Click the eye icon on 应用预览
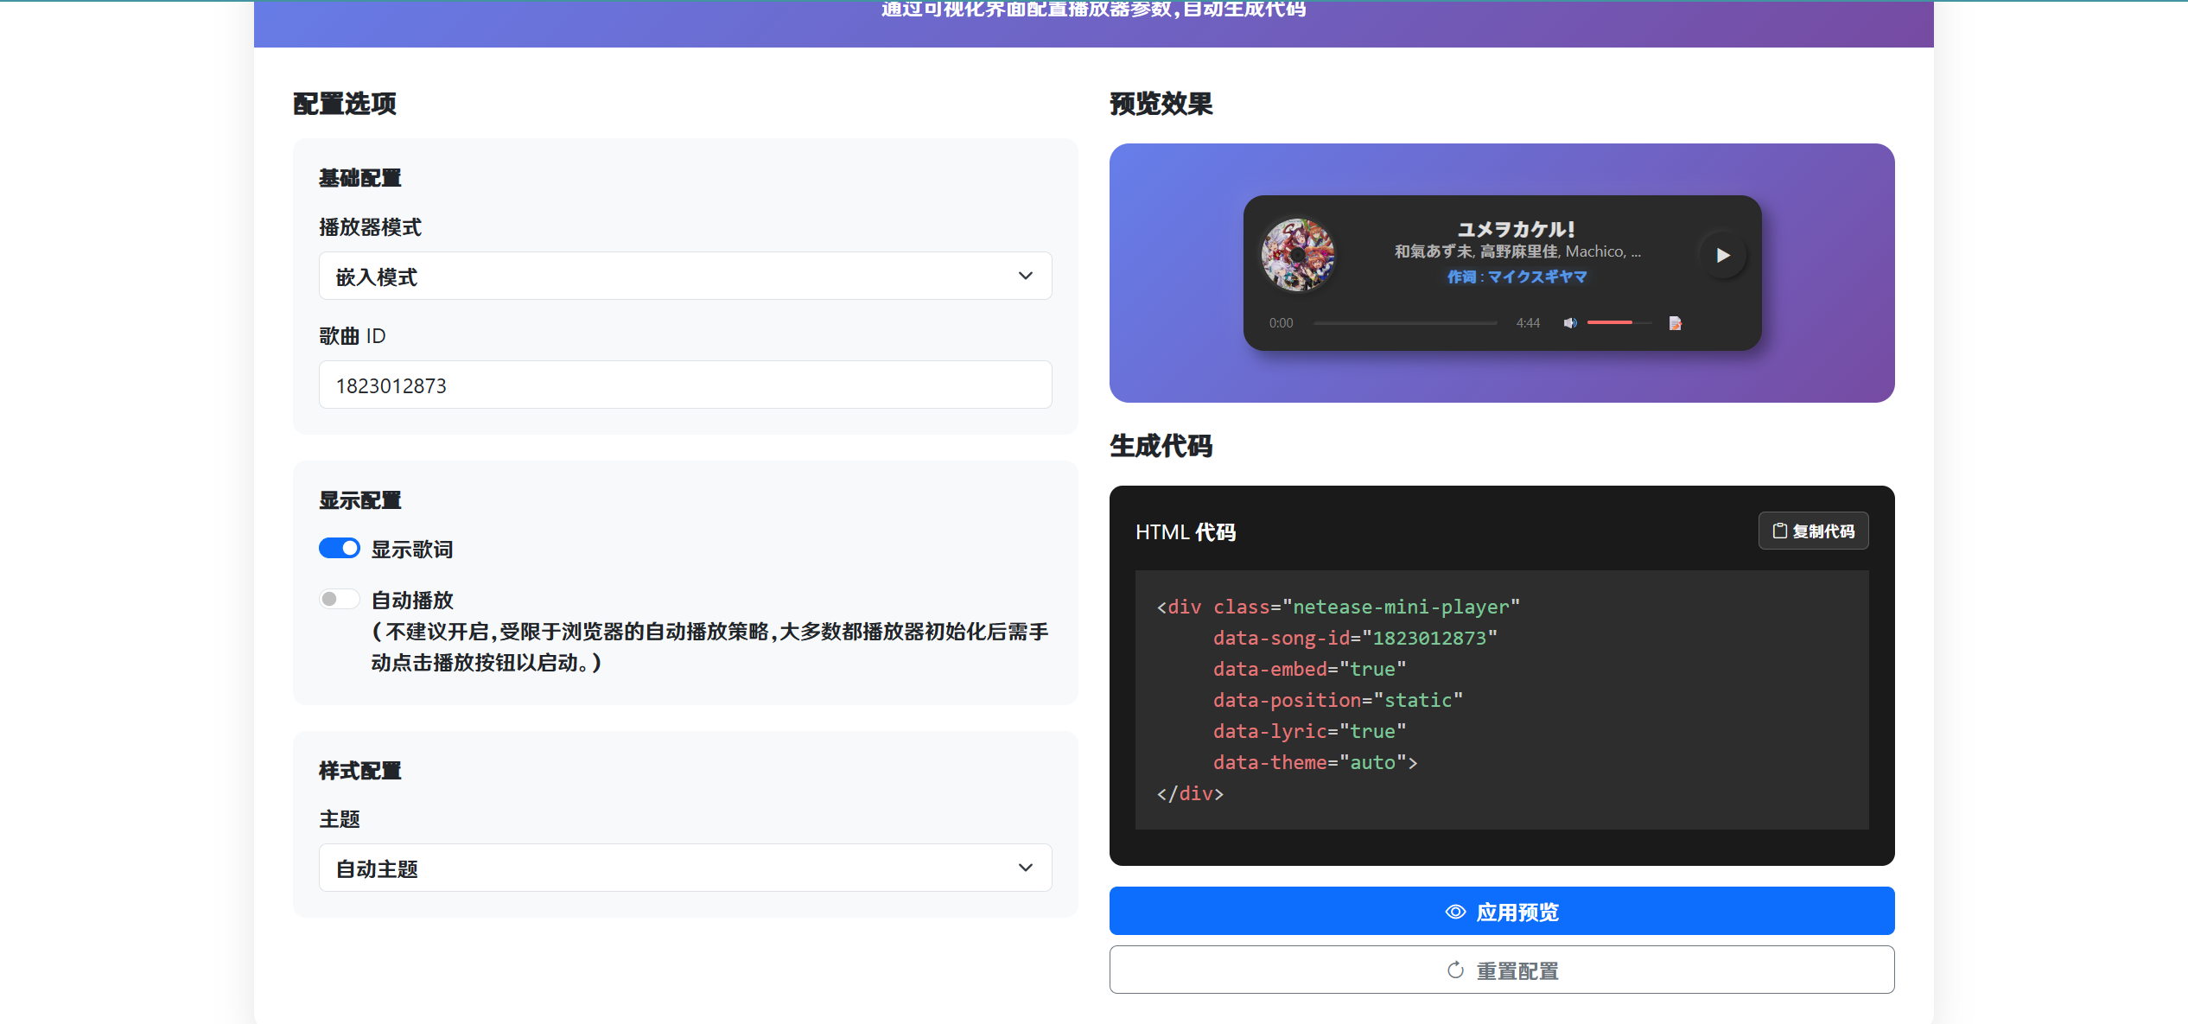Viewport: 2188px width, 1024px height. click(1455, 912)
